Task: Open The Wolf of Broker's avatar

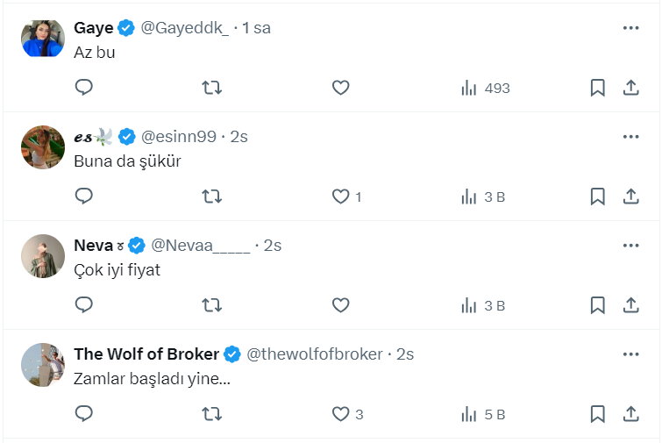Action: (43, 365)
